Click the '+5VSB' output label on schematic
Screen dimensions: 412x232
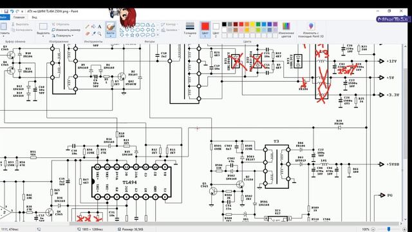click(393, 164)
